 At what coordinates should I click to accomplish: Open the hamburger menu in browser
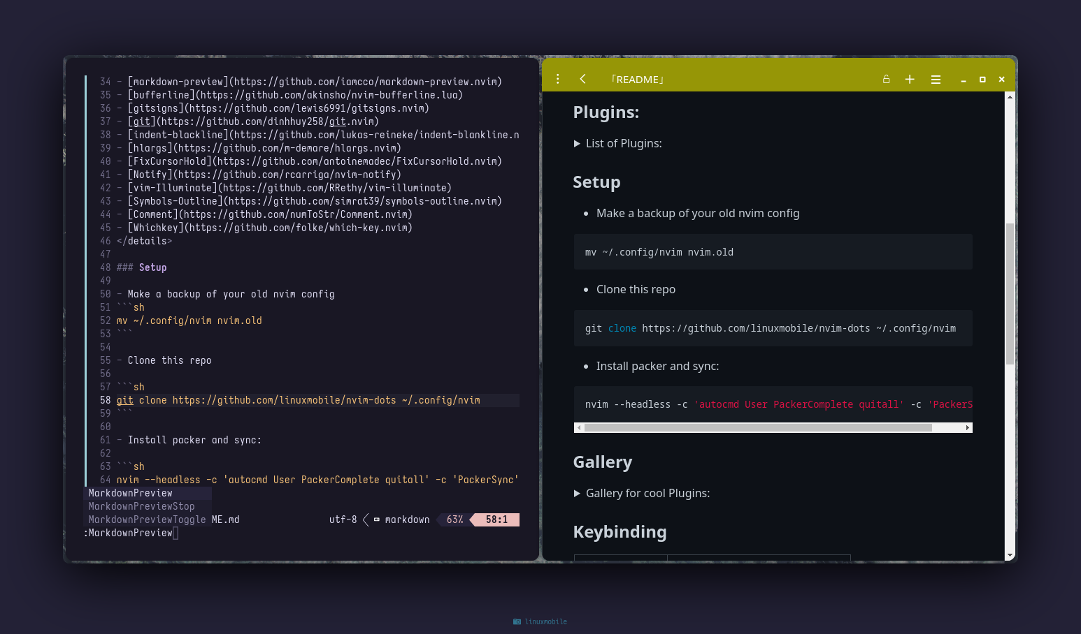[936, 80]
